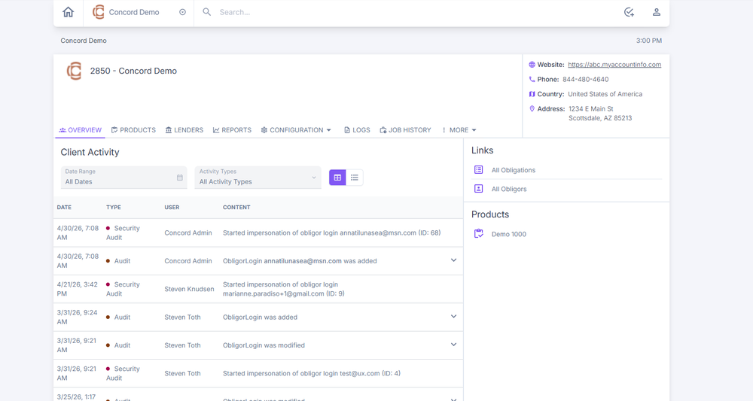
Task: Click the All Obligations list icon
Action: pyautogui.click(x=478, y=170)
